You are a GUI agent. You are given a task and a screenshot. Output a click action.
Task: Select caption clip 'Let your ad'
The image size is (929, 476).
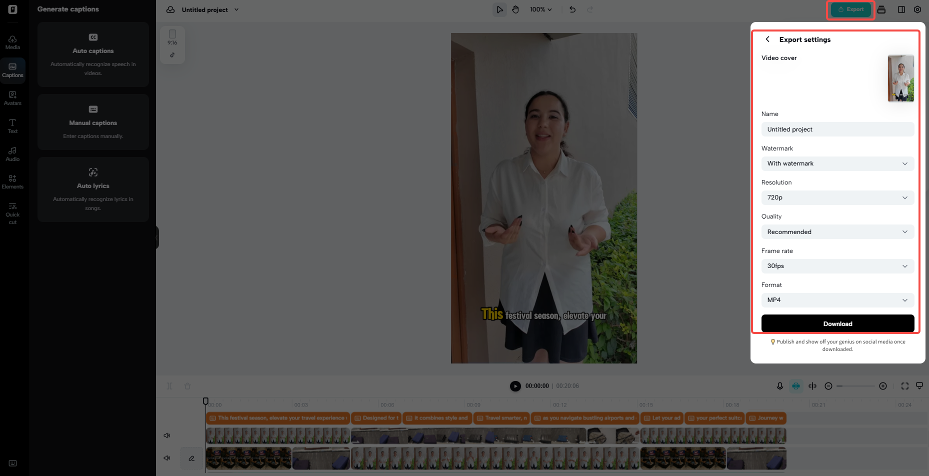click(x=662, y=418)
